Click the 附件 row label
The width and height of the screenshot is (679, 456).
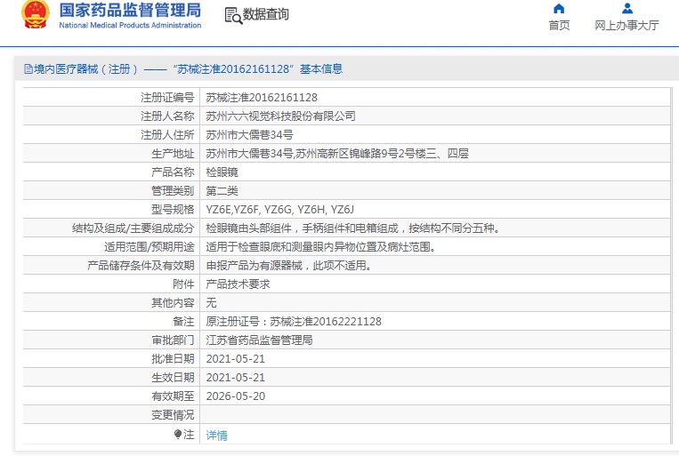pyautogui.click(x=183, y=284)
